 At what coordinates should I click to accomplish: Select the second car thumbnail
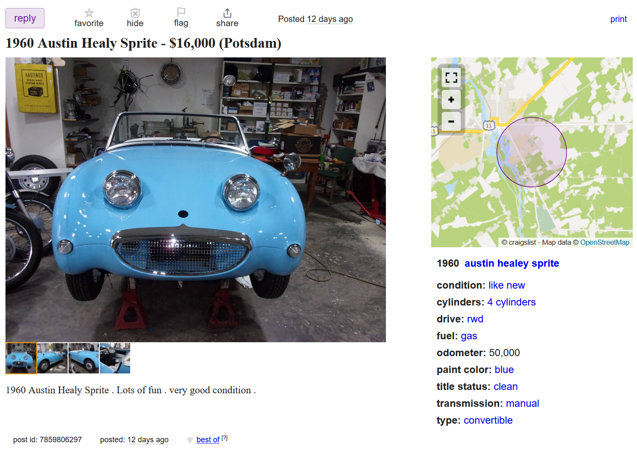pyautogui.click(x=52, y=358)
